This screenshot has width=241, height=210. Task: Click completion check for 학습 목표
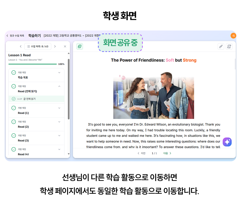coord(14,73)
